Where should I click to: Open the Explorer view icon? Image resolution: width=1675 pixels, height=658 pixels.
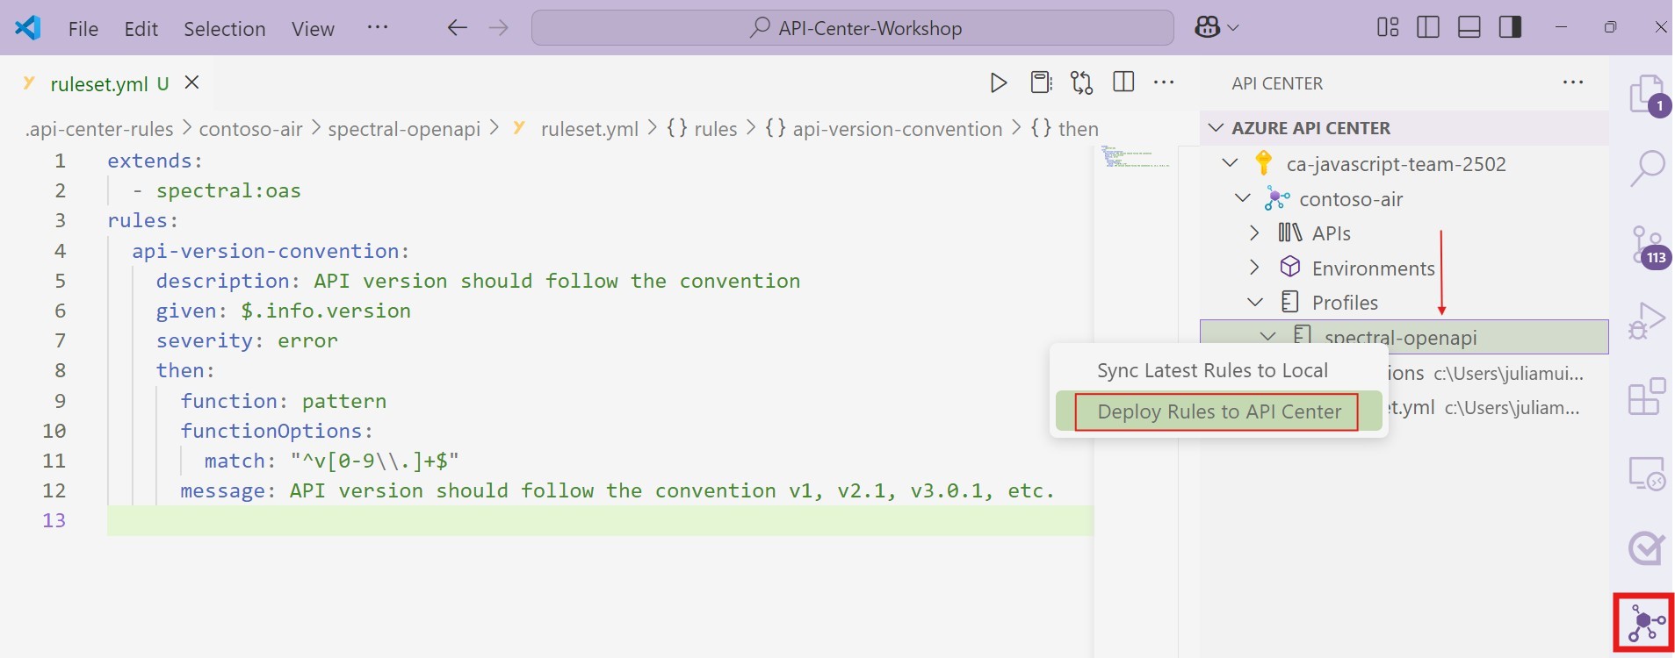[x=1647, y=94]
